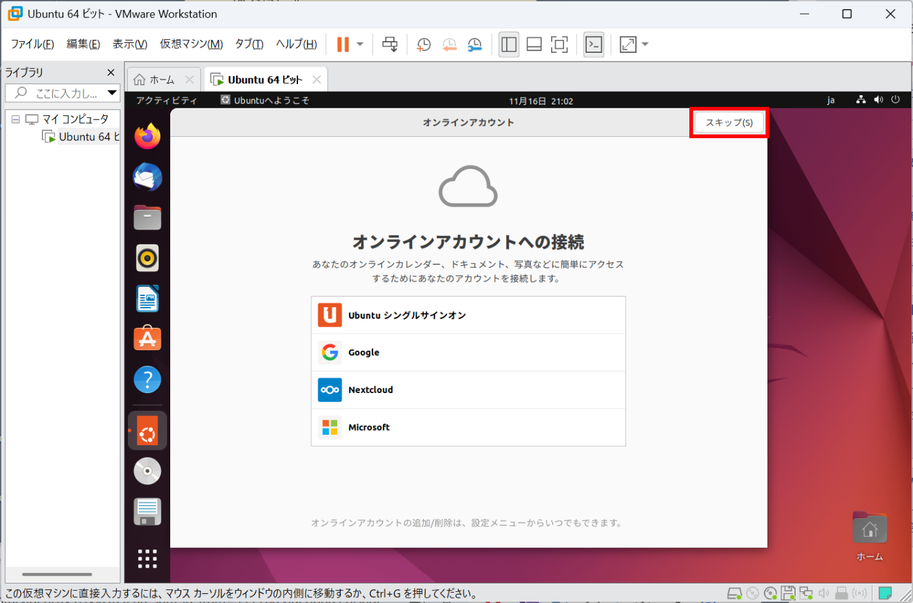Choose the Microsoft account option
Viewport: 913px width, 603px height.
[x=468, y=427]
